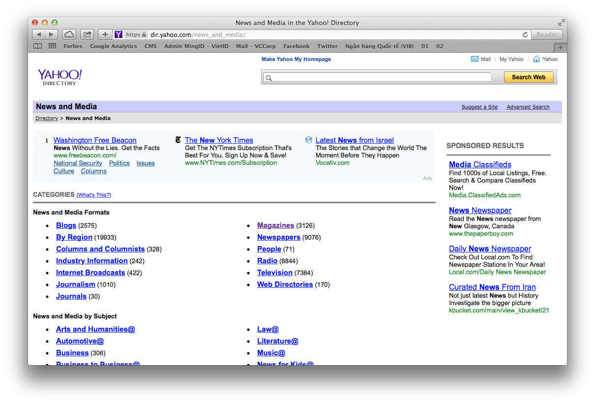Click the iCloud tabs cloud icon
Image resolution: width=595 pixels, height=404 pixels.
(x=69, y=34)
